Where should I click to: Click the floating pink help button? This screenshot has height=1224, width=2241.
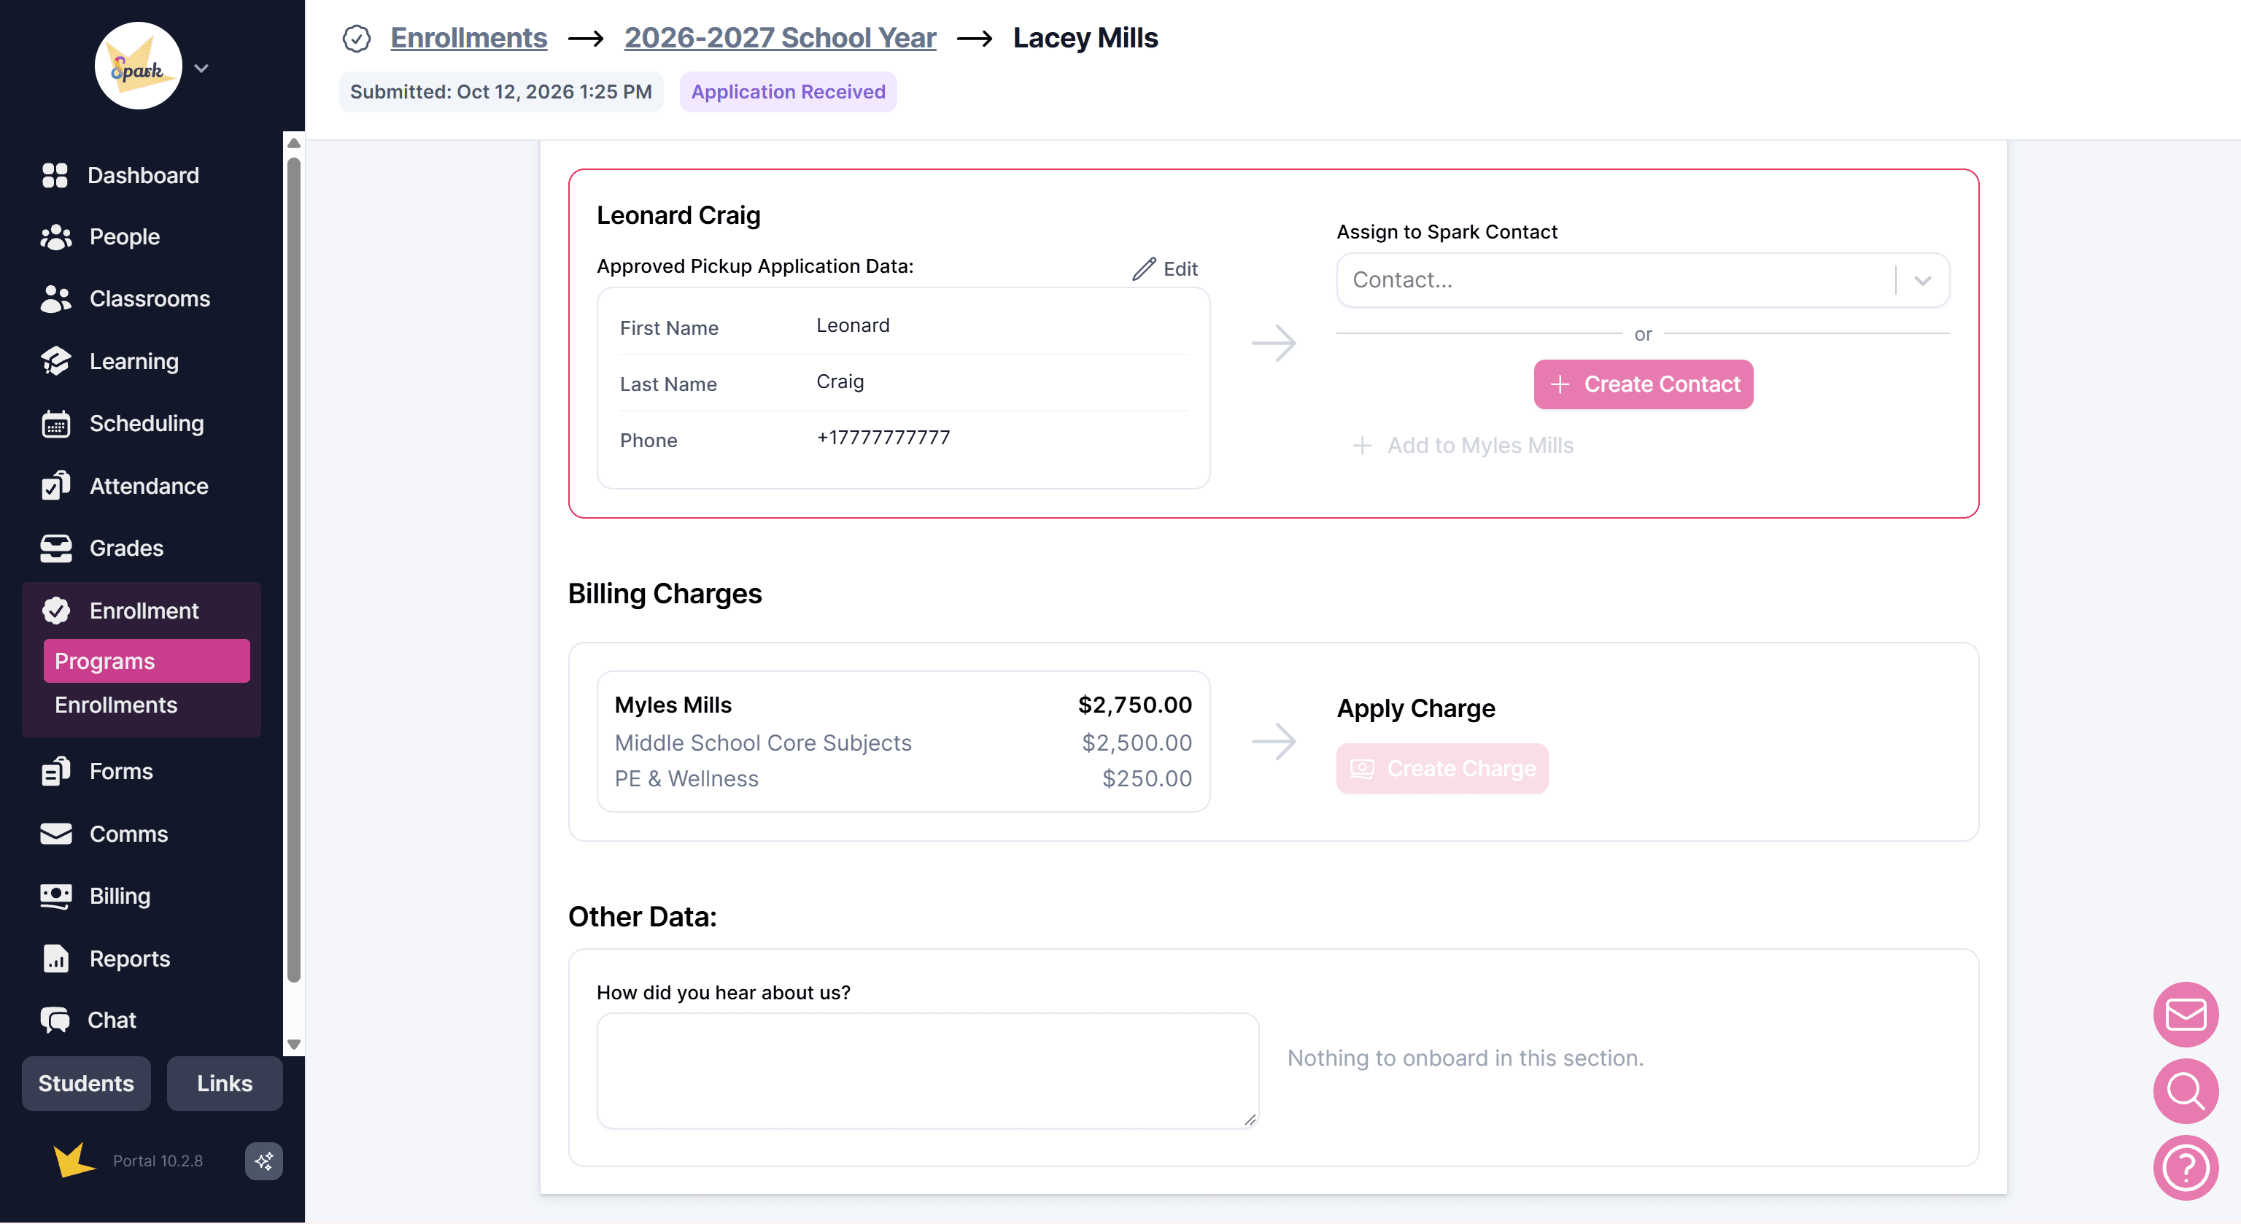pos(2186,1167)
